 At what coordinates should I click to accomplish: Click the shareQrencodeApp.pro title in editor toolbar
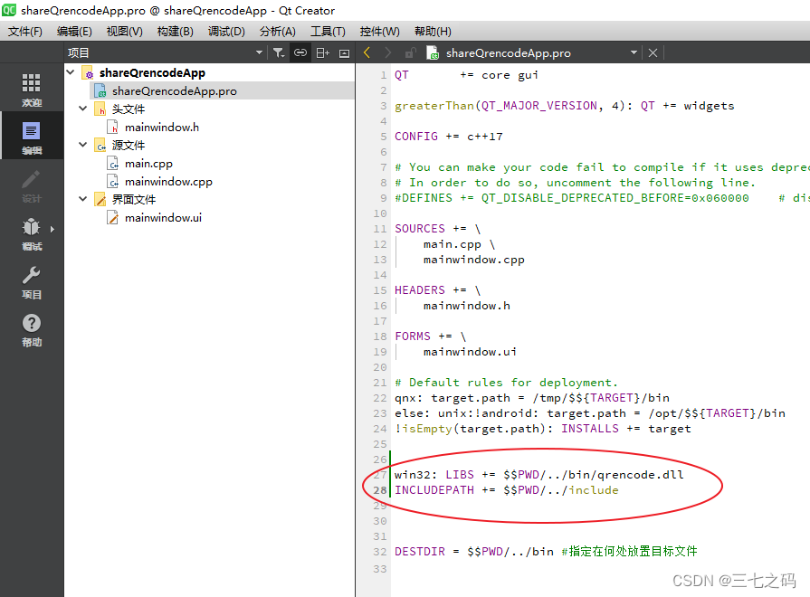pyautogui.click(x=509, y=52)
